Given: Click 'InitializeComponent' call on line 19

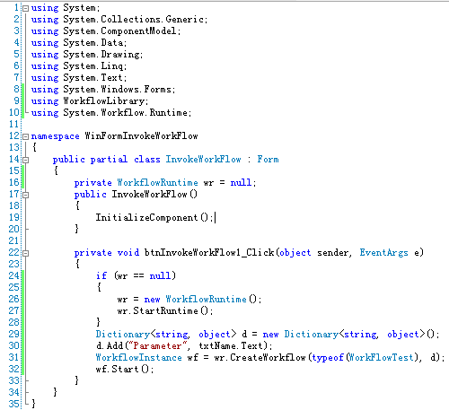Looking at the screenshot, I should [146, 218].
